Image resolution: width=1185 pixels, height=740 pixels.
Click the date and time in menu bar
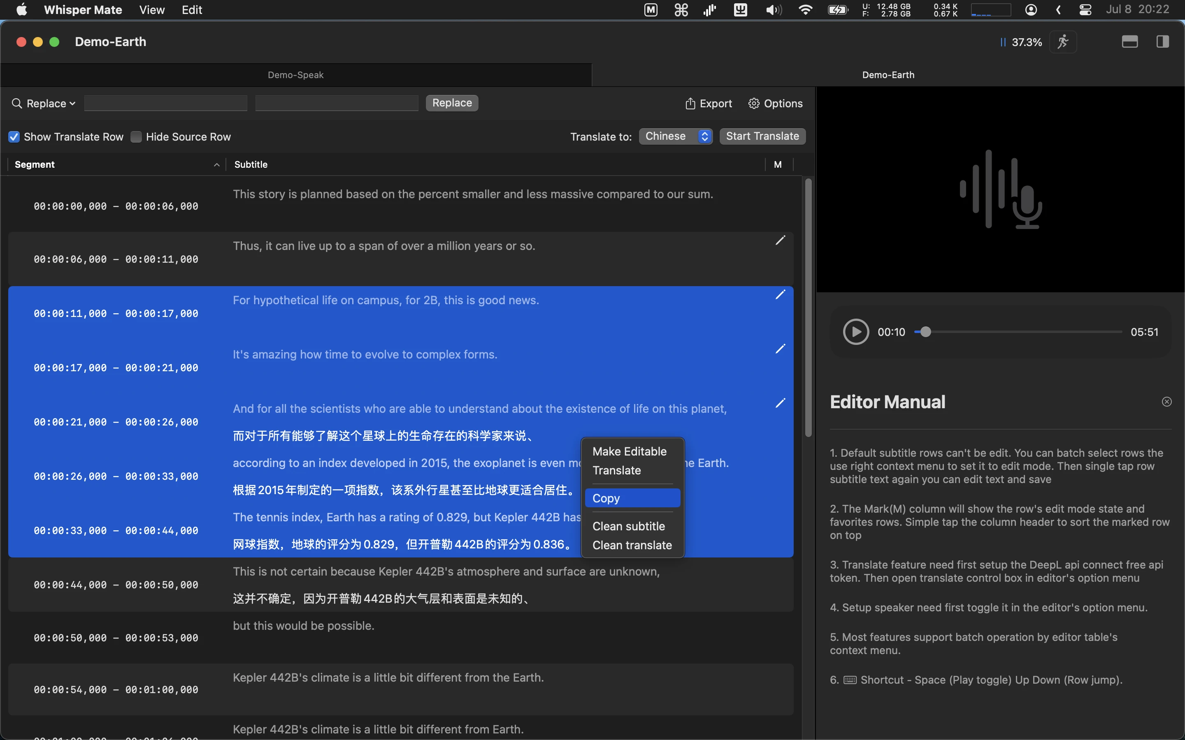(1138, 10)
